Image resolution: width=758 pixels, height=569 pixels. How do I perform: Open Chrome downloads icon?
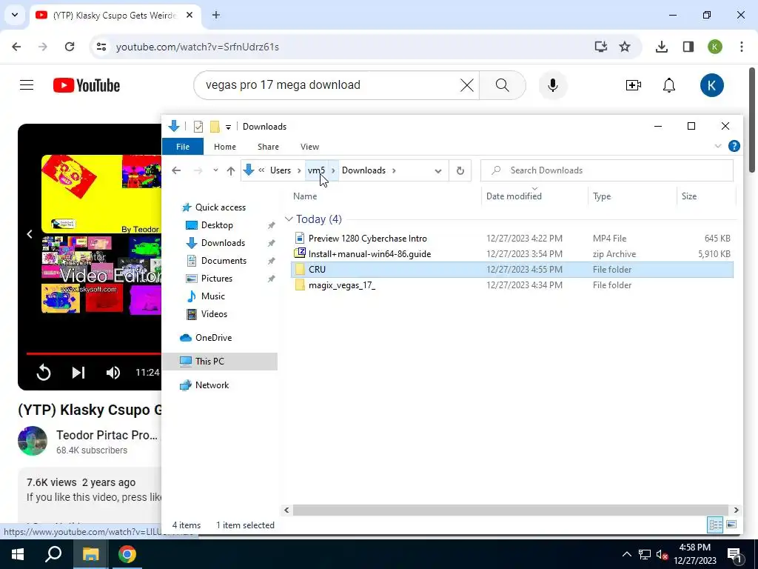[661, 47]
